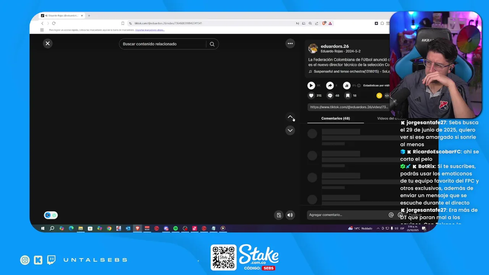Open the Chrome icon on the taskbar
Image resolution: width=489 pixels, height=275 pixels.
(109, 228)
